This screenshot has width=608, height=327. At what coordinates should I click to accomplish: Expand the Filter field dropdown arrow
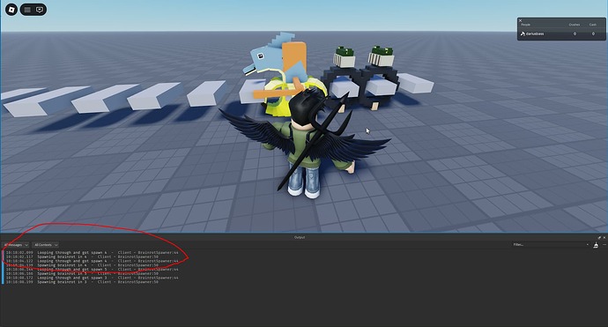pyautogui.click(x=588, y=244)
